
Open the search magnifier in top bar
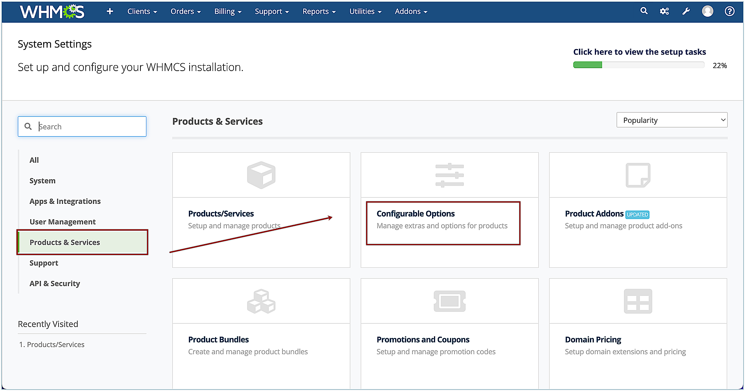click(x=644, y=11)
